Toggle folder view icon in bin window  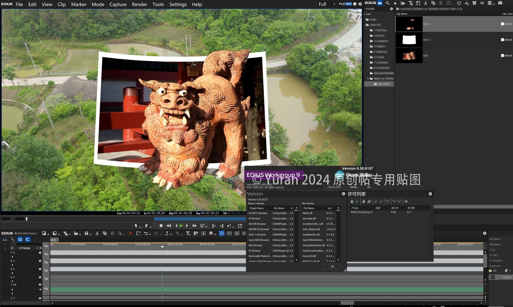(380, 3)
